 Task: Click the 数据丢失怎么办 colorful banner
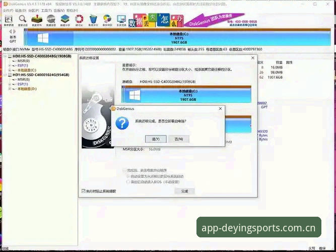point(156,20)
